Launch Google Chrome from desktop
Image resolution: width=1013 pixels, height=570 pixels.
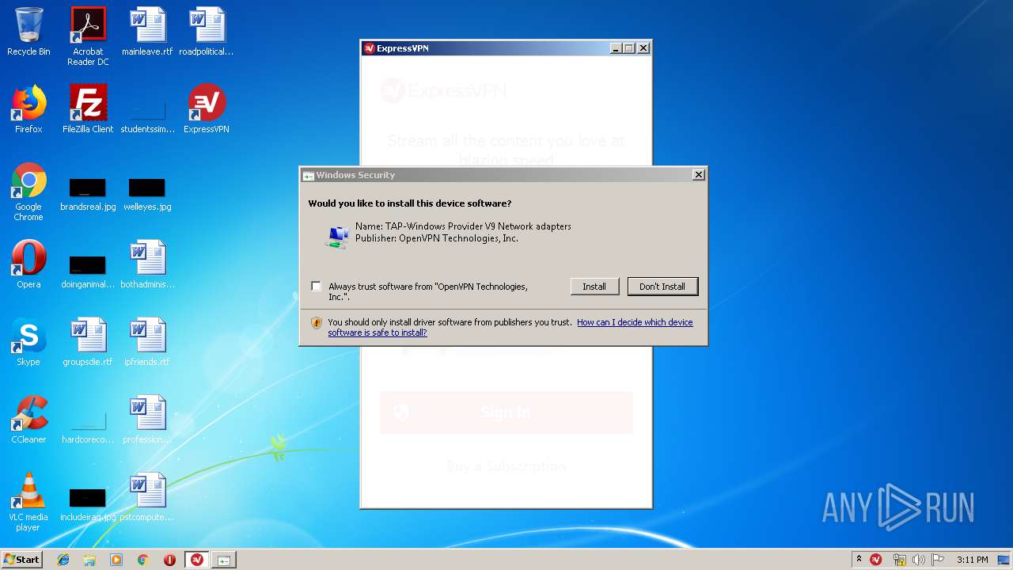click(x=28, y=192)
